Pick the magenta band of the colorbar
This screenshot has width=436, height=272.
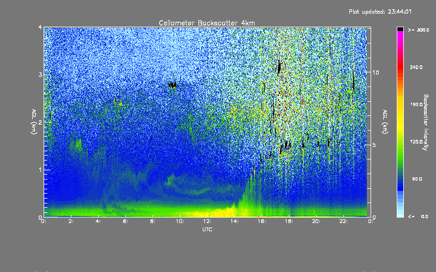click(400, 36)
